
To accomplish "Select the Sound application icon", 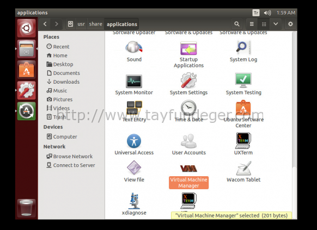I will [134, 48].
